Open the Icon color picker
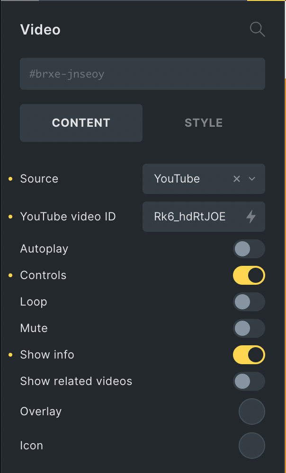This screenshot has height=473, width=286. point(251,446)
